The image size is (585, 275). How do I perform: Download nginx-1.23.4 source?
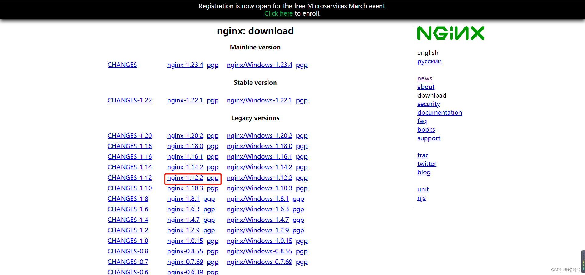[x=185, y=65]
